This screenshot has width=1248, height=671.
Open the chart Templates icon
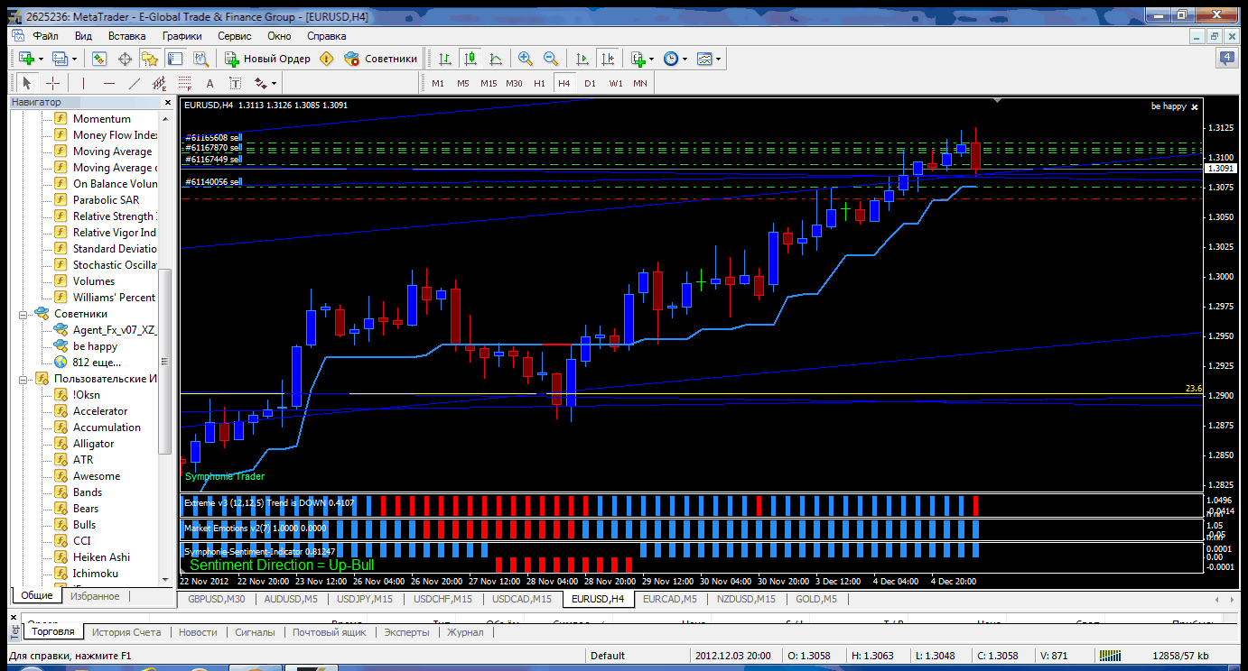[704, 59]
